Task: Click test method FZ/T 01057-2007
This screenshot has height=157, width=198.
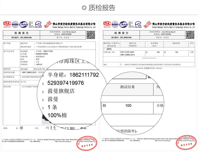Action: coord(128,52)
